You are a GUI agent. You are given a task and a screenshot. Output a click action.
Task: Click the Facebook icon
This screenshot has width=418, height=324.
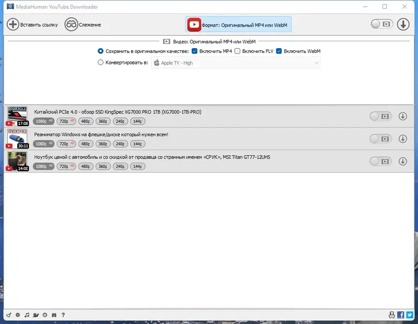pos(401,315)
